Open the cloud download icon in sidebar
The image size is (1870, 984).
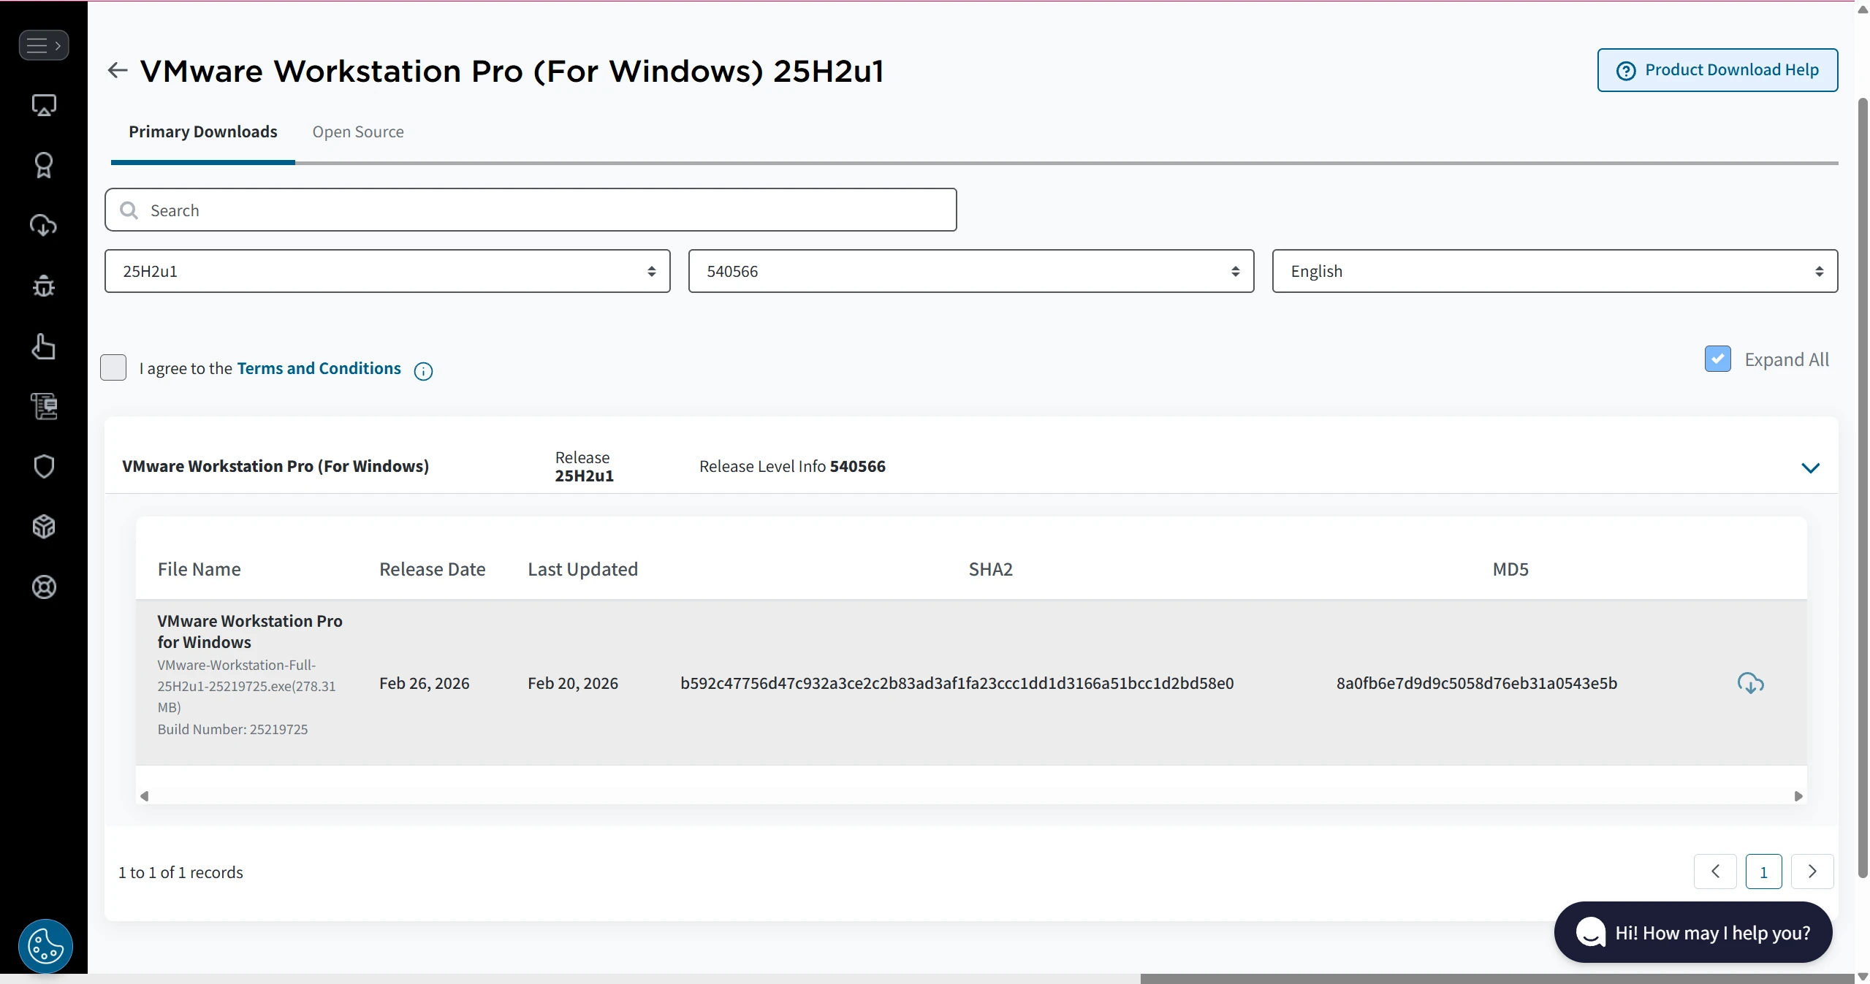[44, 226]
